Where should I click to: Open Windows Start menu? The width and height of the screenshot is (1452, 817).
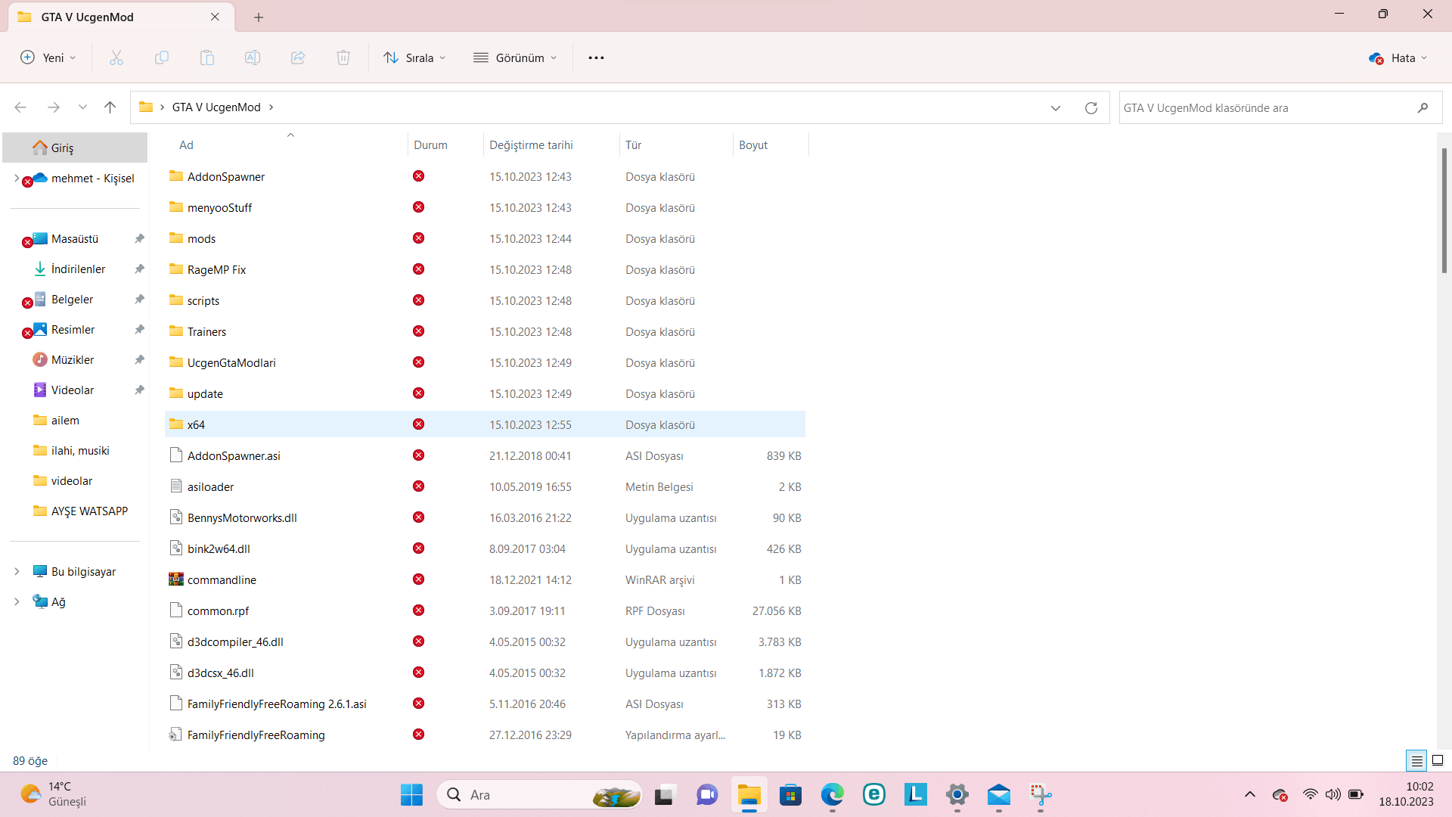click(411, 795)
